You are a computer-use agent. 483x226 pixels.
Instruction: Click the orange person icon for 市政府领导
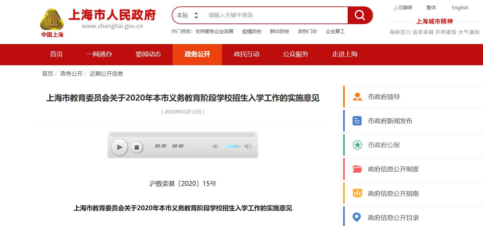(357, 97)
